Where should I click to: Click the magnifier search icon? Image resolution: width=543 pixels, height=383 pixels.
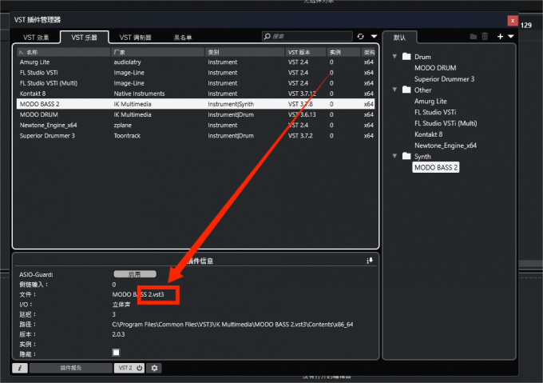tap(267, 37)
